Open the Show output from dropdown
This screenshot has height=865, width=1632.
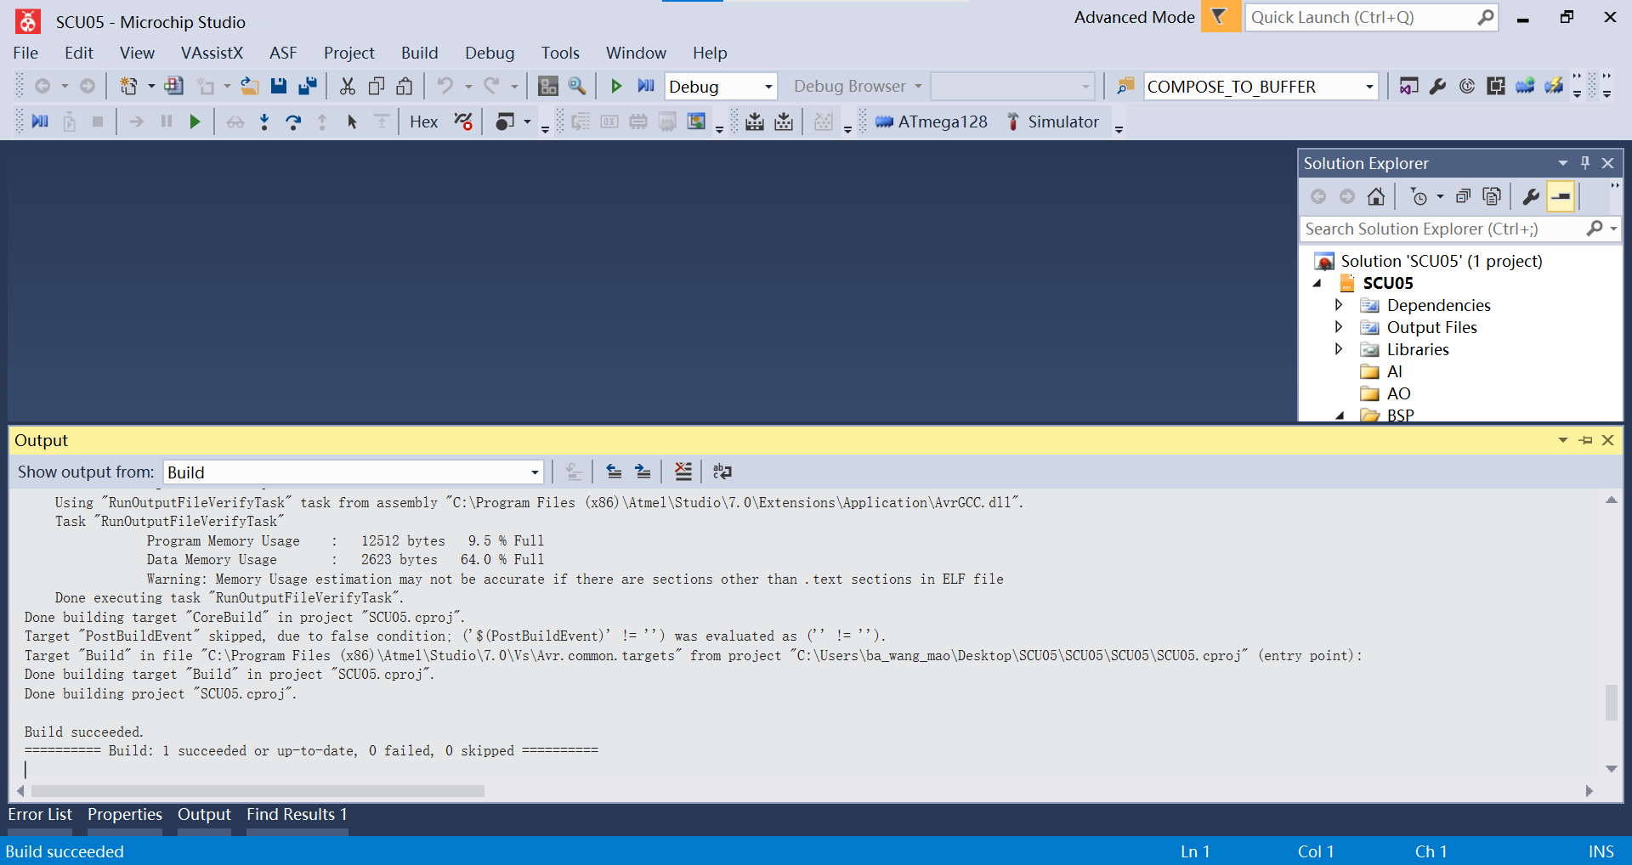coord(534,472)
